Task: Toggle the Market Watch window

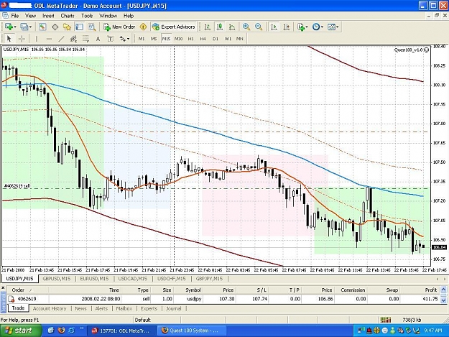Action: (x=42, y=27)
